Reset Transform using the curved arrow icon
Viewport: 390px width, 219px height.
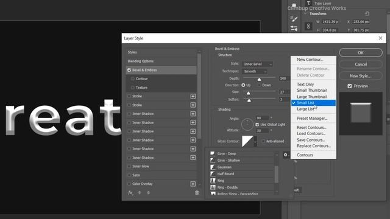coord(367,13)
